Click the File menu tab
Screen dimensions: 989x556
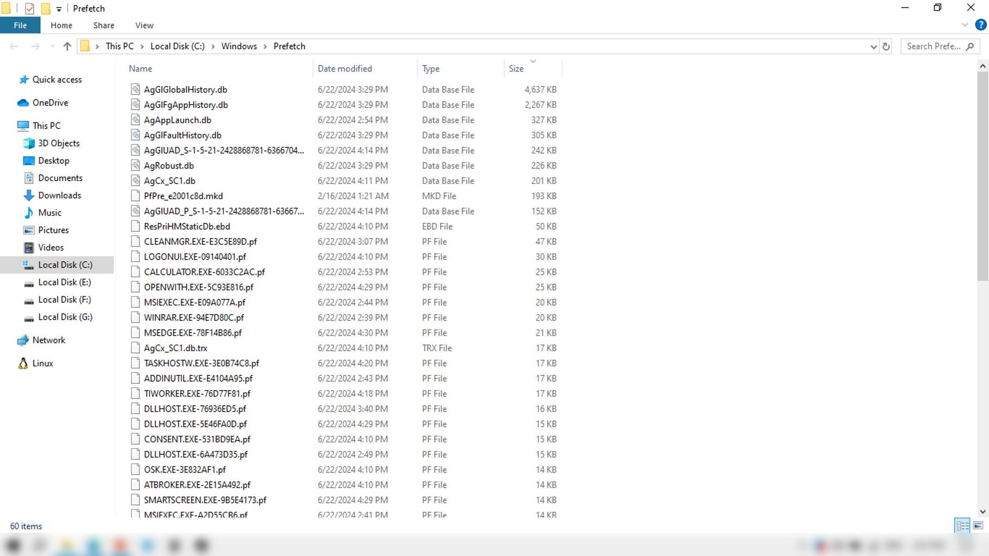[x=20, y=25]
